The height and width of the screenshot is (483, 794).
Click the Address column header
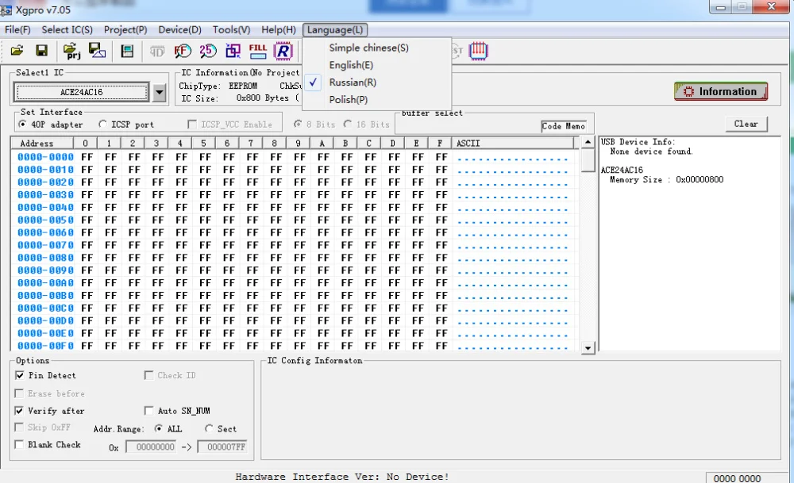(43, 143)
